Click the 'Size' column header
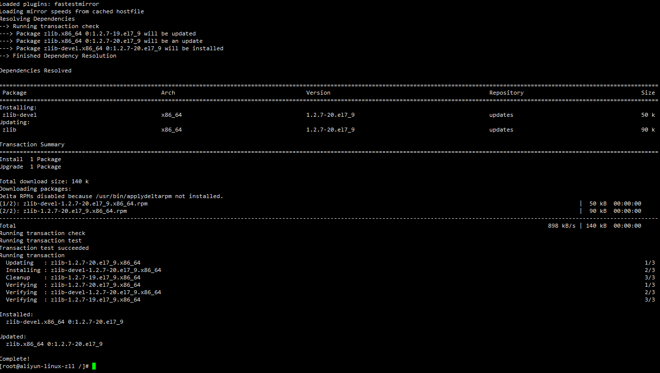This screenshot has height=373, width=660. pyautogui.click(x=648, y=93)
